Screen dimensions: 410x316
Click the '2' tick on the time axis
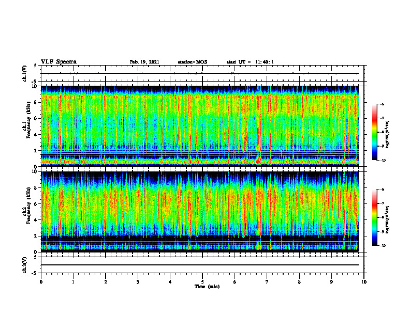(x=106, y=282)
